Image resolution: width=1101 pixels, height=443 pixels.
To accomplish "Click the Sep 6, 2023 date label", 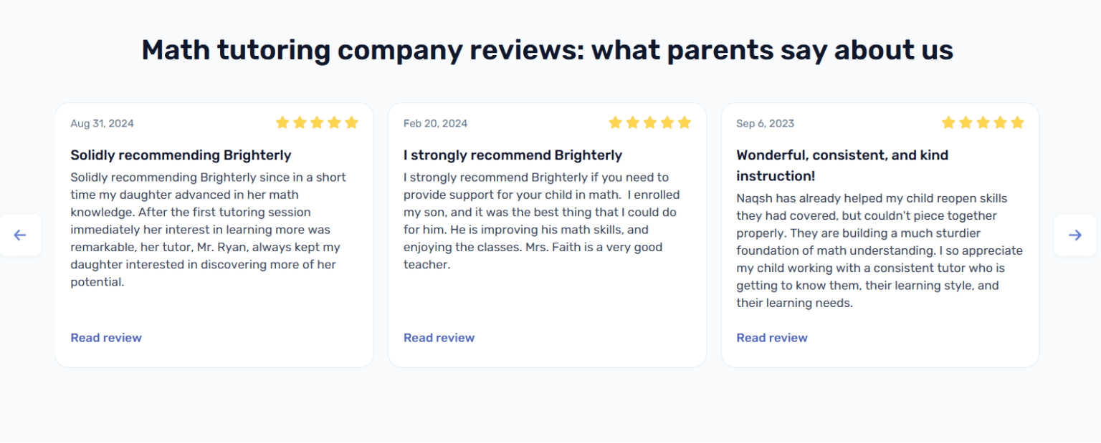I will (x=765, y=123).
